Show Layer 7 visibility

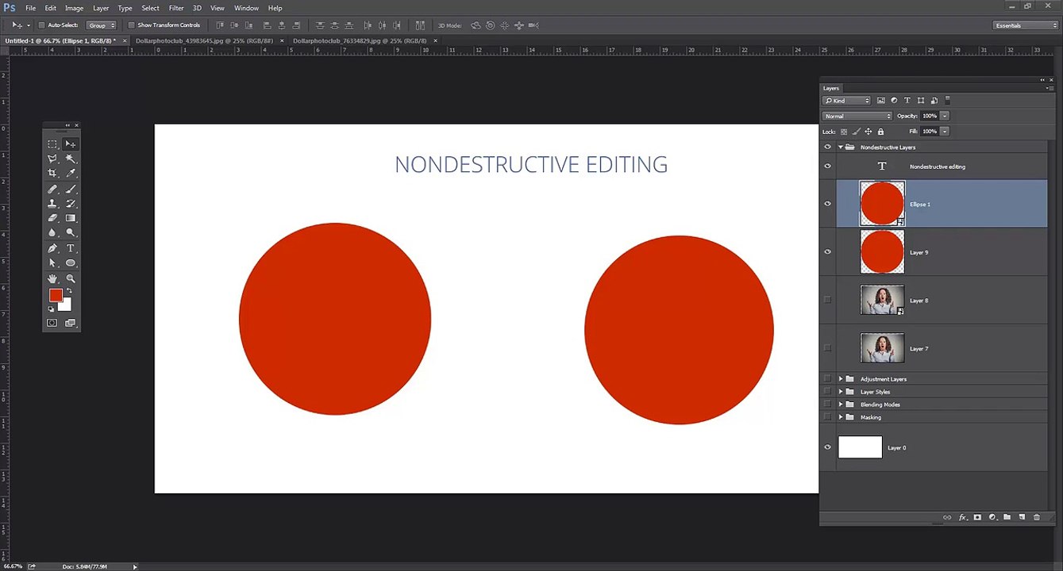827,348
